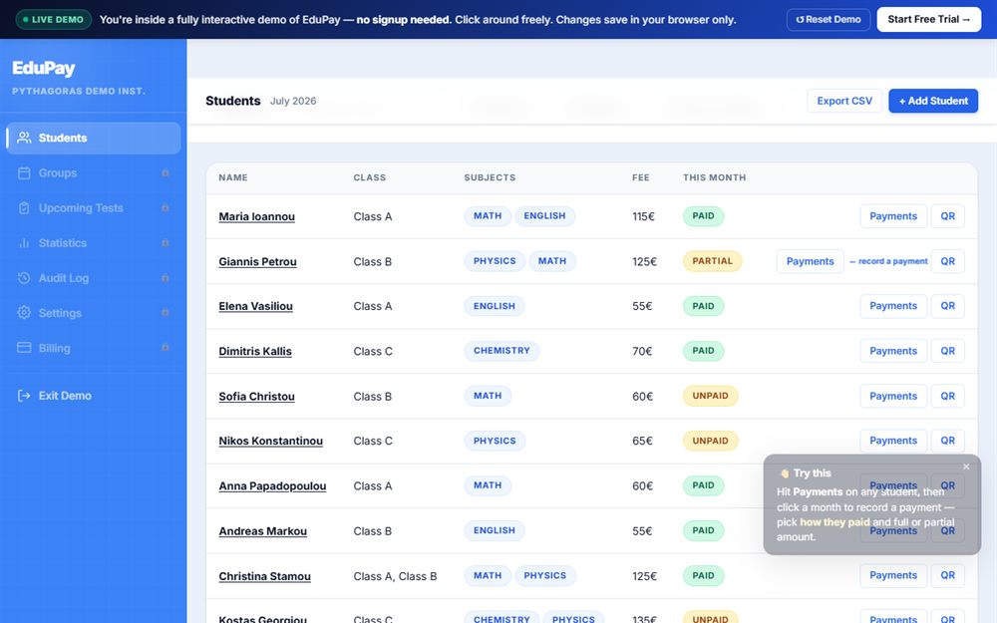The image size is (997, 623).
Task: Open Nikos Konstantinou student profile
Action: click(271, 442)
